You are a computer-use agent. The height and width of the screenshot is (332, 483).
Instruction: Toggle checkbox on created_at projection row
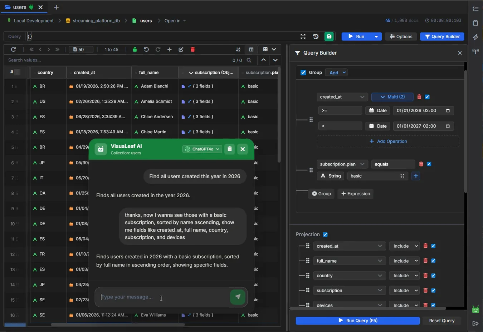433,246
